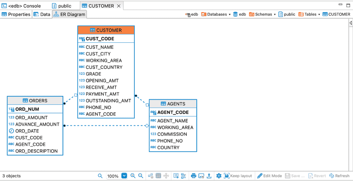This screenshot has width=353, height=181.
Task: Save the diagram as an image
Action: pos(201,176)
